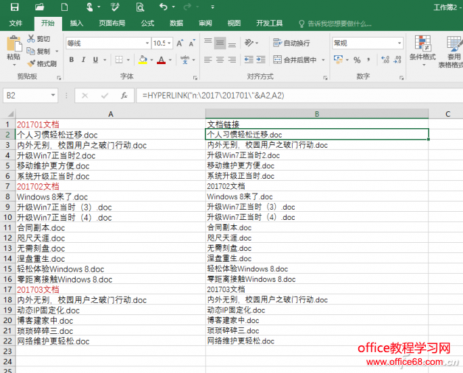Image resolution: width=463 pixels, height=373 pixels.
Task: Click the Undo arrow icon
Action: [163, 7]
